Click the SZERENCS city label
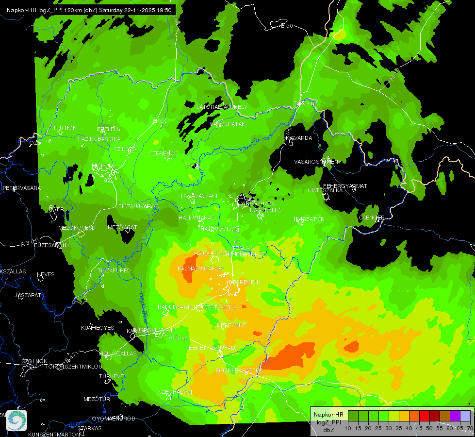 click(x=164, y=153)
